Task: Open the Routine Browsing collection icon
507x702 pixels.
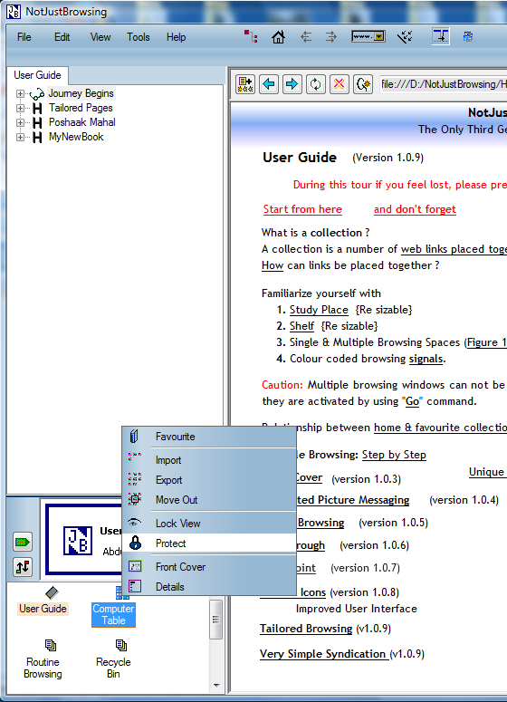Action: coord(43,659)
